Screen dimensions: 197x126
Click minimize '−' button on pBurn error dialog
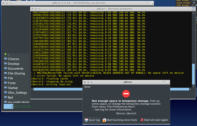[92, 82]
